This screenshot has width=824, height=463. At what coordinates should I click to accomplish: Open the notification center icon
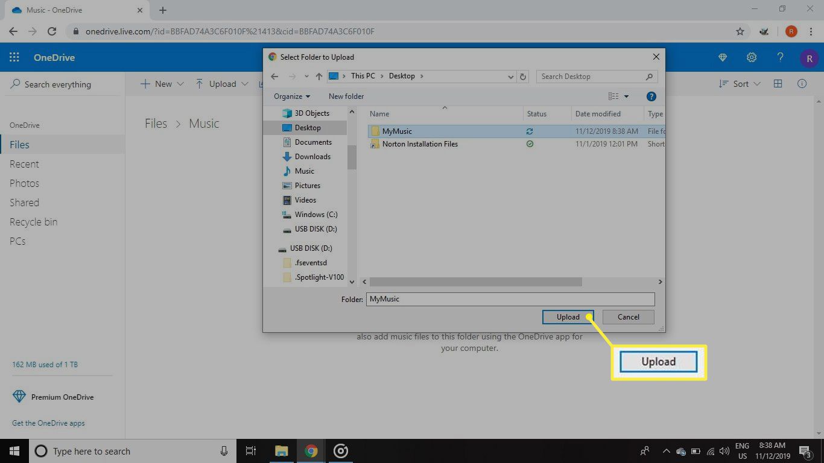tap(805, 451)
